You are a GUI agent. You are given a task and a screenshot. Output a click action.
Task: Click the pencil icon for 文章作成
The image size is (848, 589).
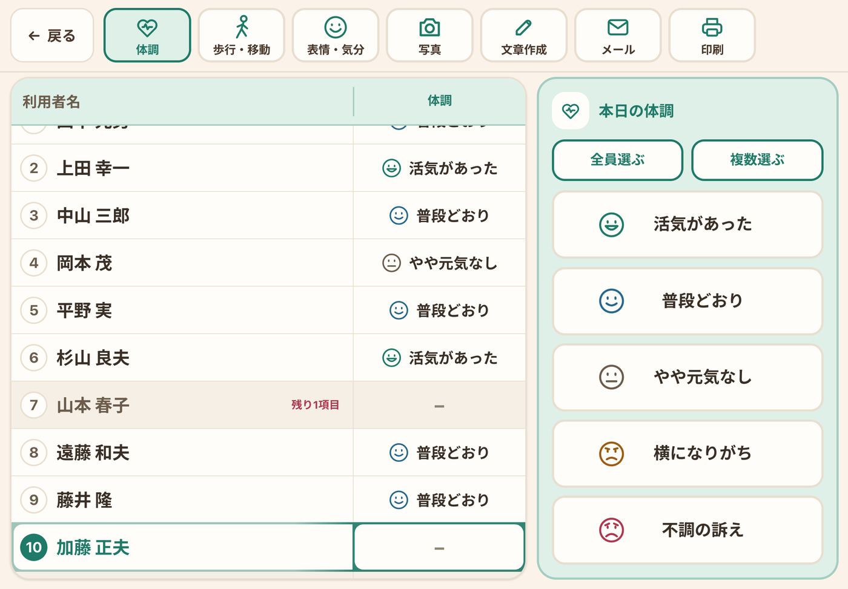[524, 27]
